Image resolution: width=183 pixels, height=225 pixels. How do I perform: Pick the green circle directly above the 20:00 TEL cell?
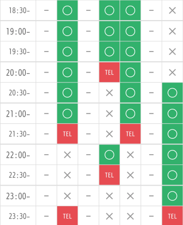tap(109, 52)
